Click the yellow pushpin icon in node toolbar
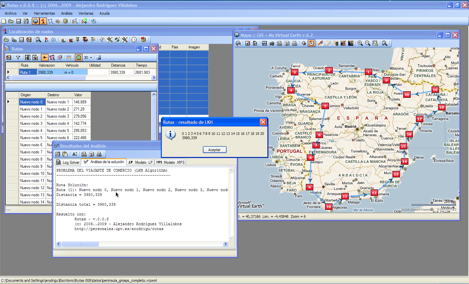This screenshot has width=469, height=284. 78,40
